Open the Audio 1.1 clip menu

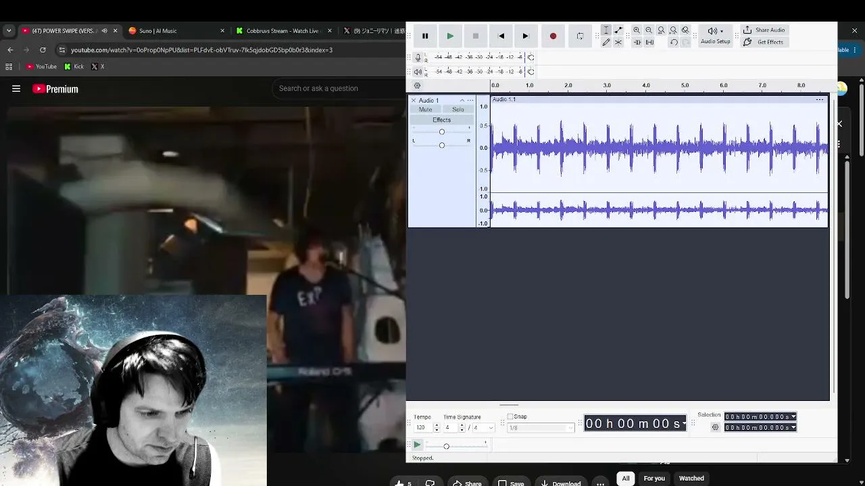pyautogui.click(x=820, y=100)
